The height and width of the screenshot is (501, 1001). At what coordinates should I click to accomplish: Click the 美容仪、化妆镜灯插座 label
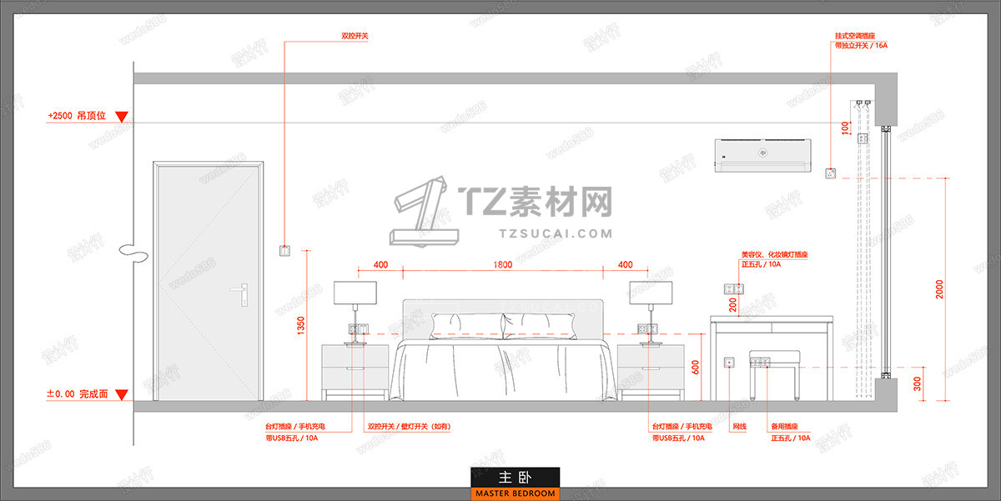coord(775,254)
